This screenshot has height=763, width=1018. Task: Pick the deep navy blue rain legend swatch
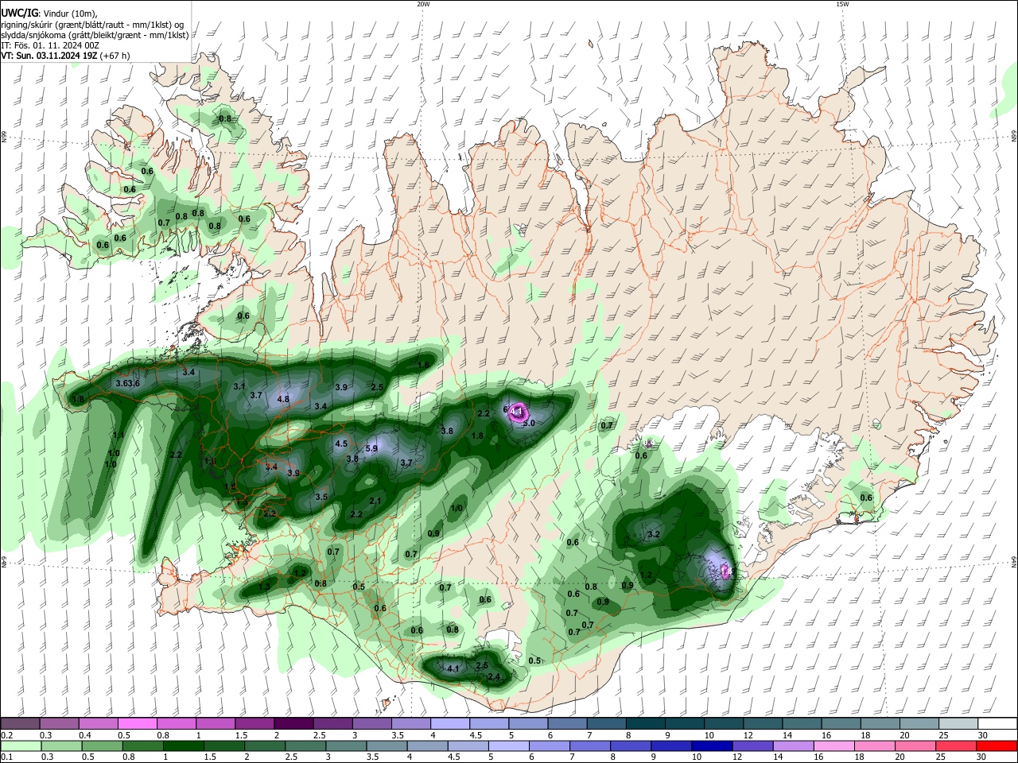710,746
